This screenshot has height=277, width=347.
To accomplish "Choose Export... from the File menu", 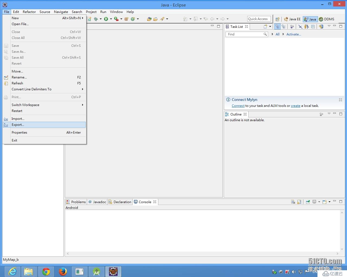I will pyautogui.click(x=44, y=125).
